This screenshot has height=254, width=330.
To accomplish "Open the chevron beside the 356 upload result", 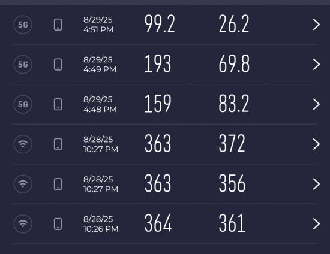I will pos(316,184).
